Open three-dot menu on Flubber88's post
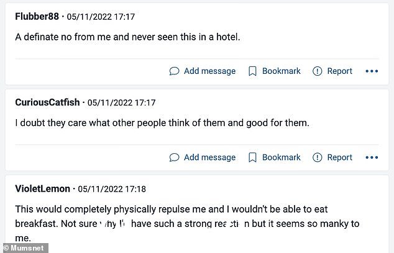 pos(372,71)
